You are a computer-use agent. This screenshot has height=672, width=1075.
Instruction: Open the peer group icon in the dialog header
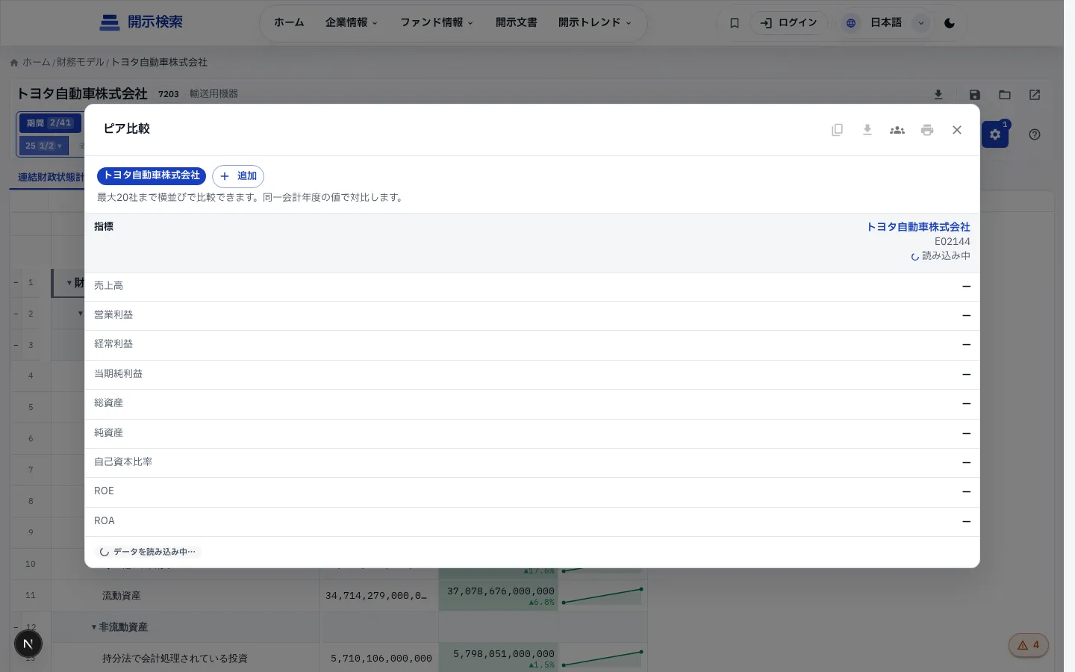click(x=897, y=130)
